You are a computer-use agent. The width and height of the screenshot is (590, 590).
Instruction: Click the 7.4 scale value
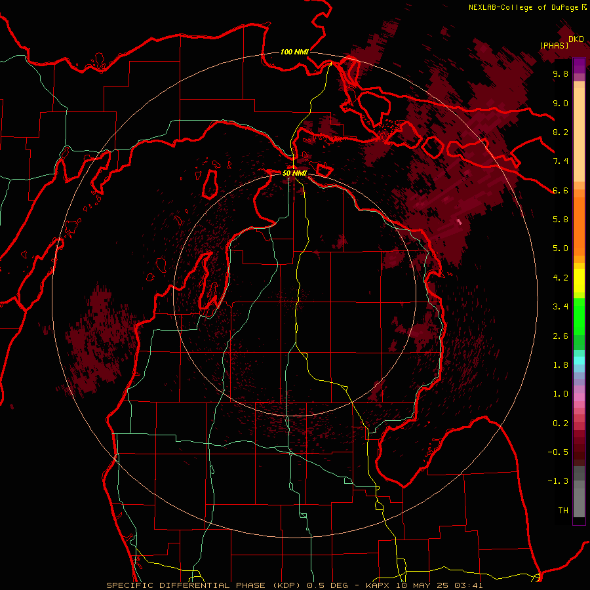pos(560,161)
